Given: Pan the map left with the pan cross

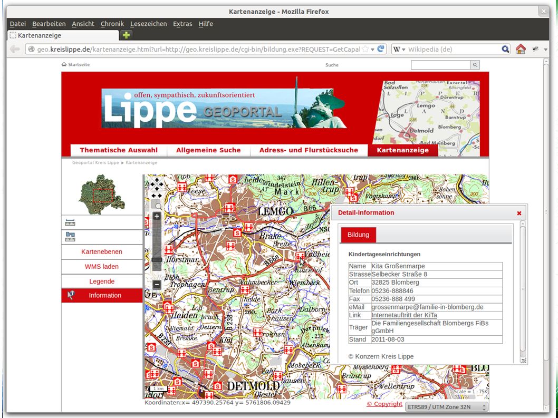Looking at the screenshot, I should coord(152,184).
